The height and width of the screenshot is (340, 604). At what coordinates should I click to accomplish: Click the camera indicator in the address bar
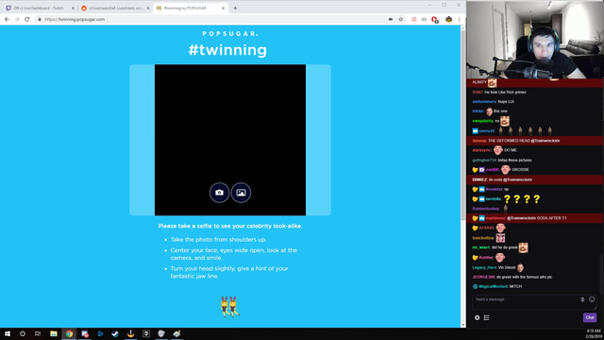pos(391,19)
